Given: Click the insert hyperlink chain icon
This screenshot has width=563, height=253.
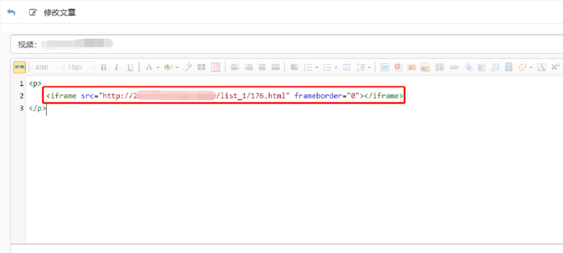Looking at the screenshot, I should point(454,67).
